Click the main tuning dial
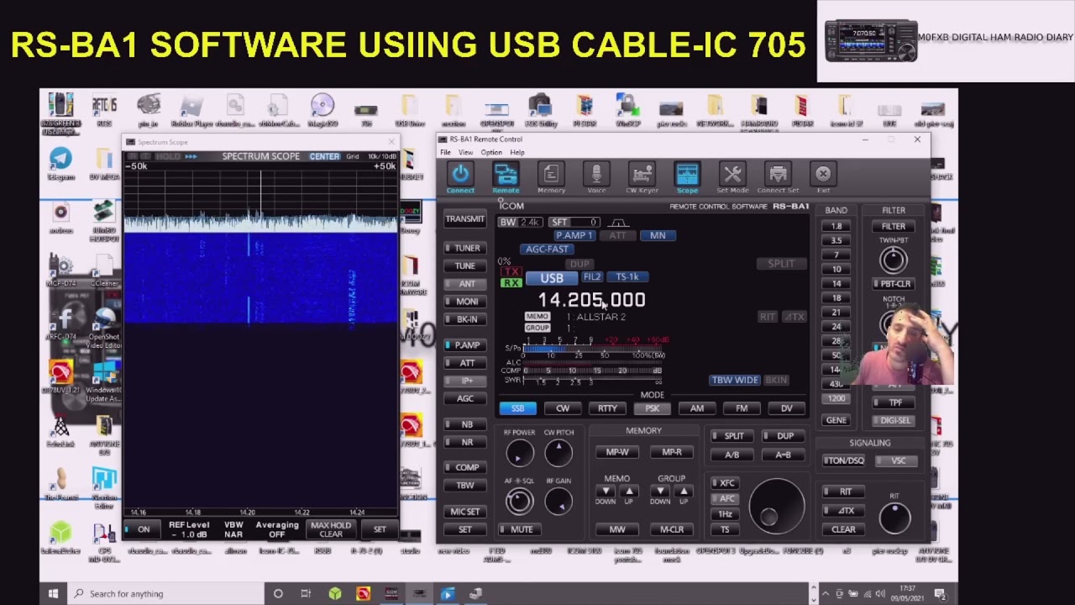 tap(776, 506)
